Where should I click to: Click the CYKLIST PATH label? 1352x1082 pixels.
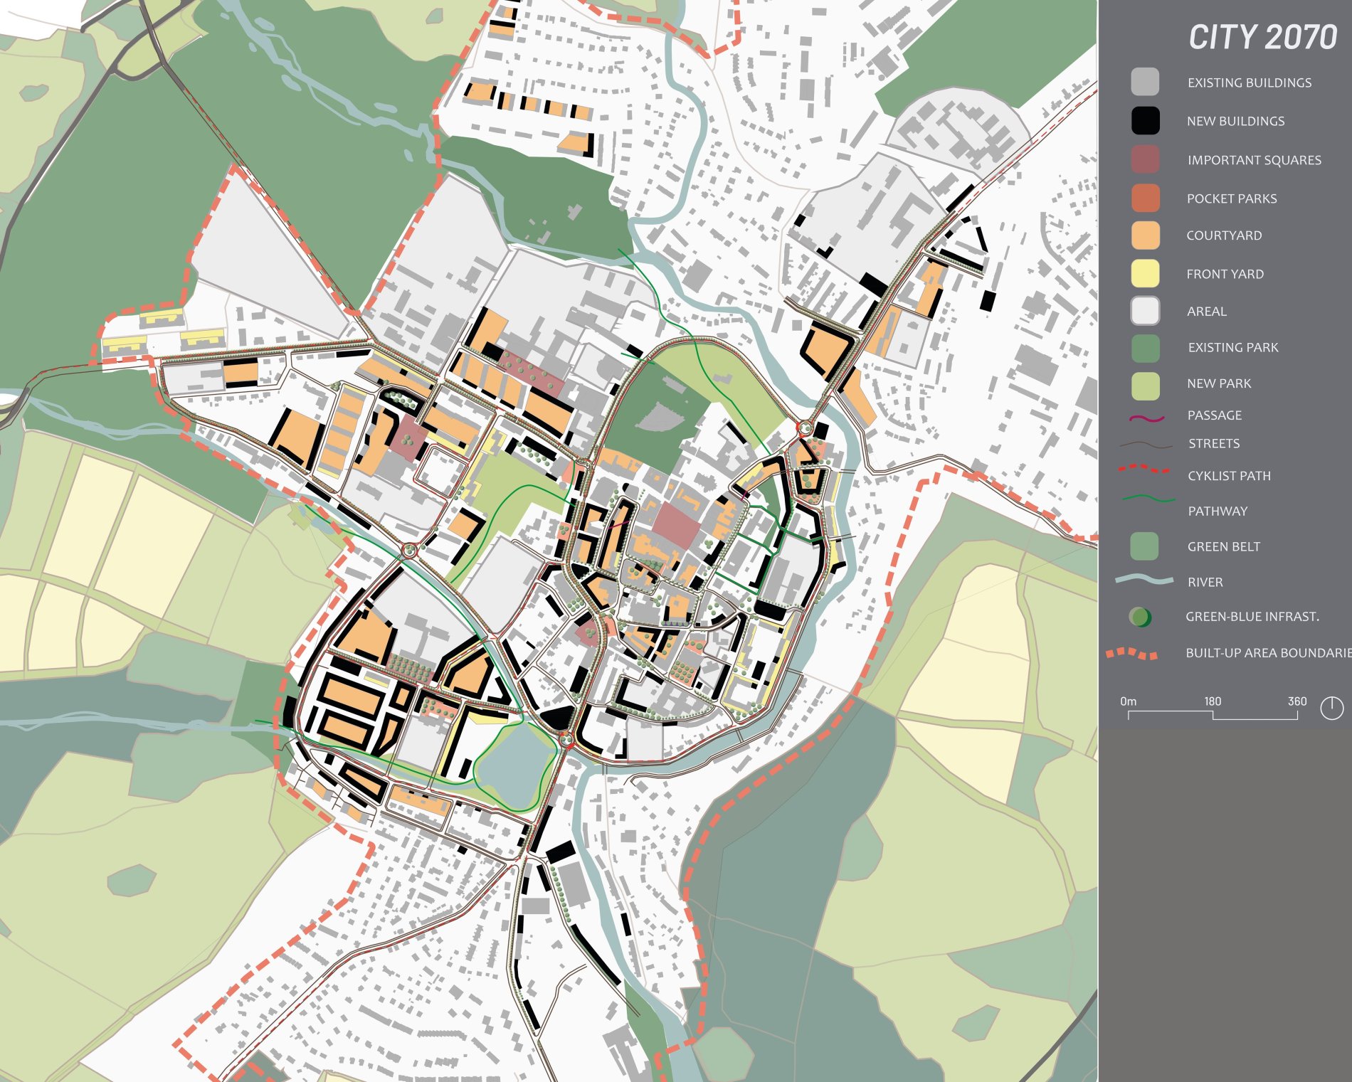coord(1229,476)
